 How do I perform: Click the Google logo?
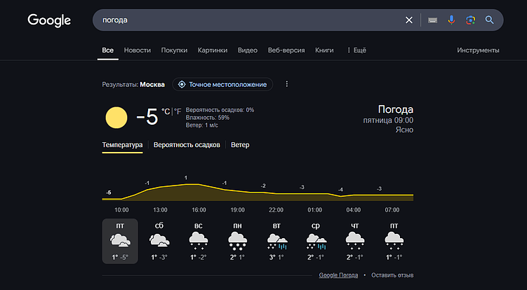49,20
